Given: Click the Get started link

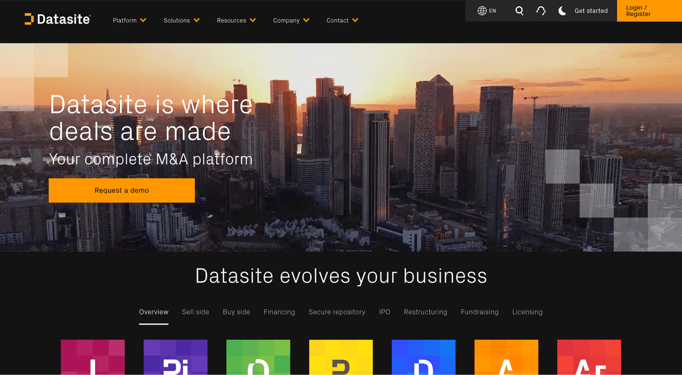Looking at the screenshot, I should [x=591, y=10].
